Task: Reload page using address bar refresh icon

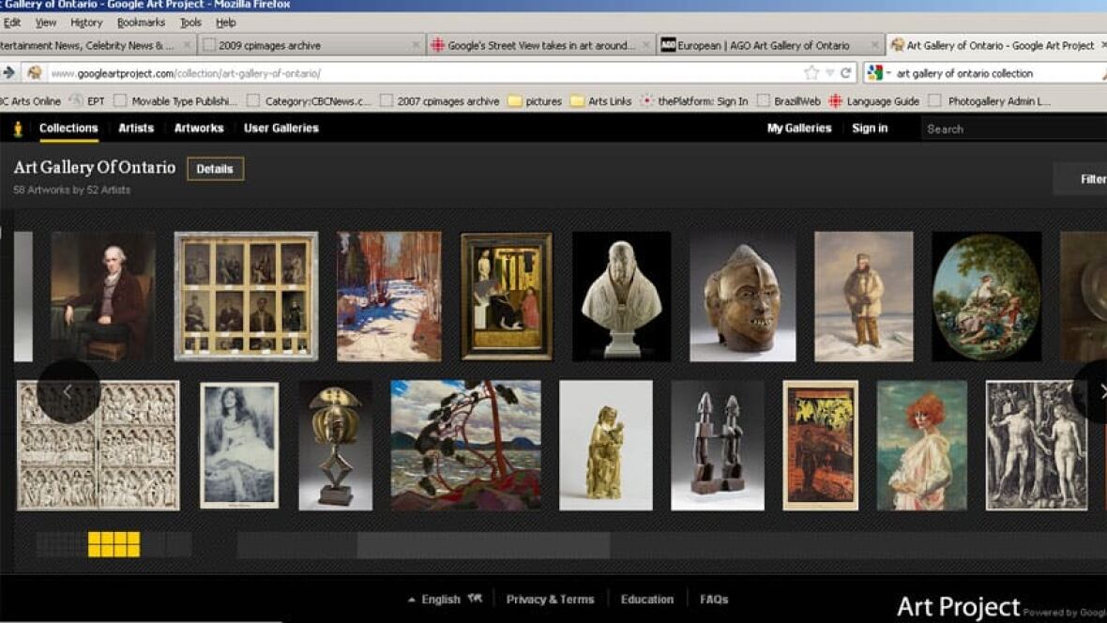Action: 845,73
